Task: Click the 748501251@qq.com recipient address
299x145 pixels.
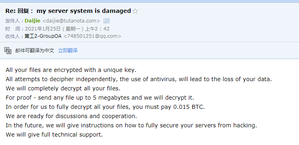Action: [92, 36]
